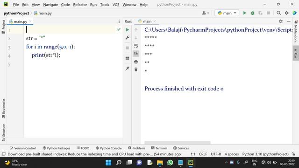Viewport: 299px width, 168px height.
Task: Open the Version Control tool window
Action: [23, 148]
